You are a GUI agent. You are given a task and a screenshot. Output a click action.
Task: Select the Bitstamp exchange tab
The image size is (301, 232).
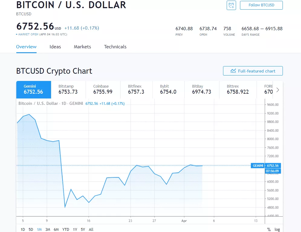[x=68, y=89]
